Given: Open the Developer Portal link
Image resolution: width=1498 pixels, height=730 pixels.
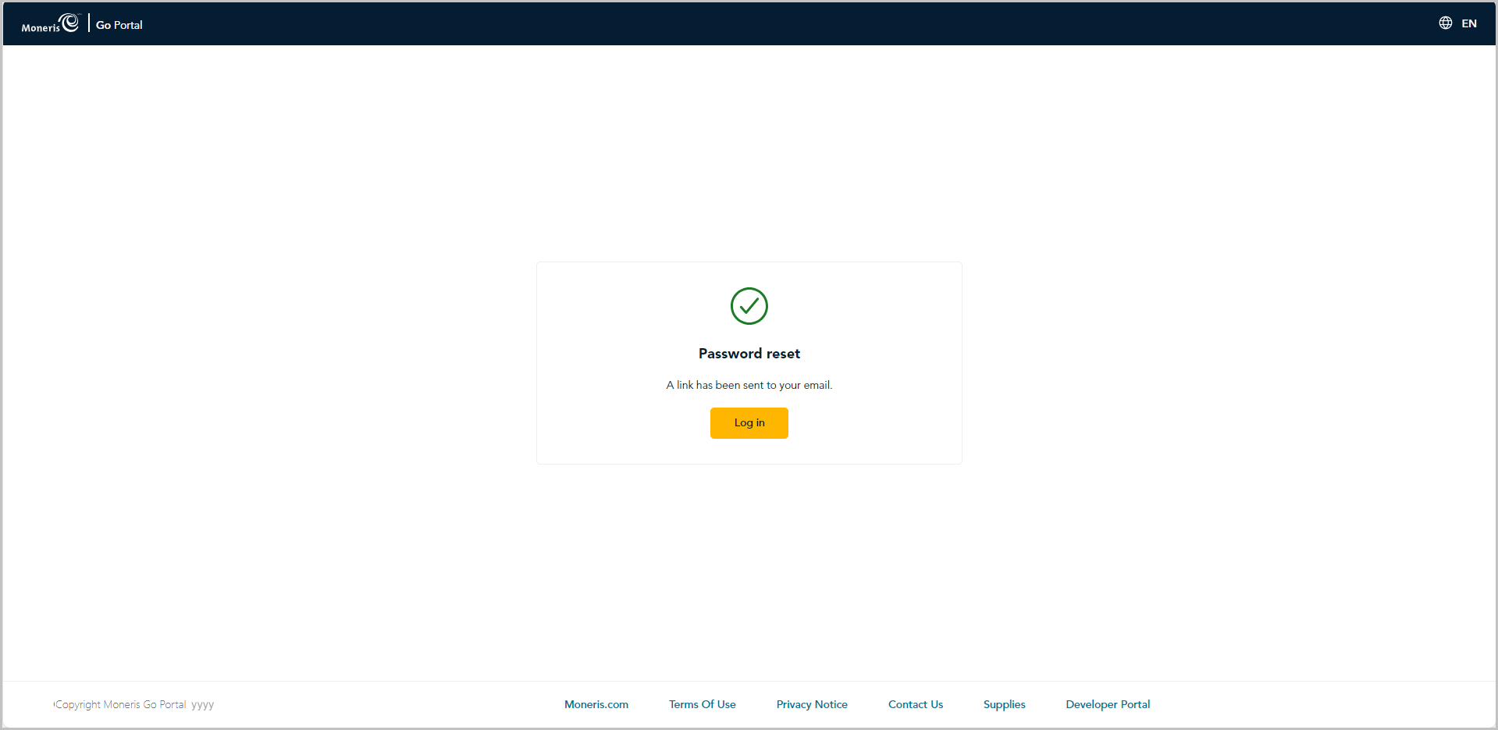Looking at the screenshot, I should click(1108, 704).
